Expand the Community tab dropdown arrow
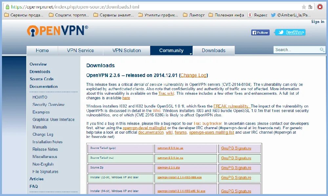328x196 pixels. (x=191, y=54)
